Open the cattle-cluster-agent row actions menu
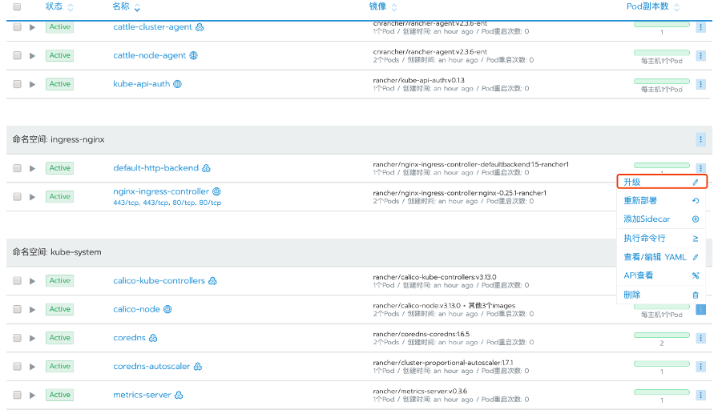726x410 pixels. tap(700, 27)
